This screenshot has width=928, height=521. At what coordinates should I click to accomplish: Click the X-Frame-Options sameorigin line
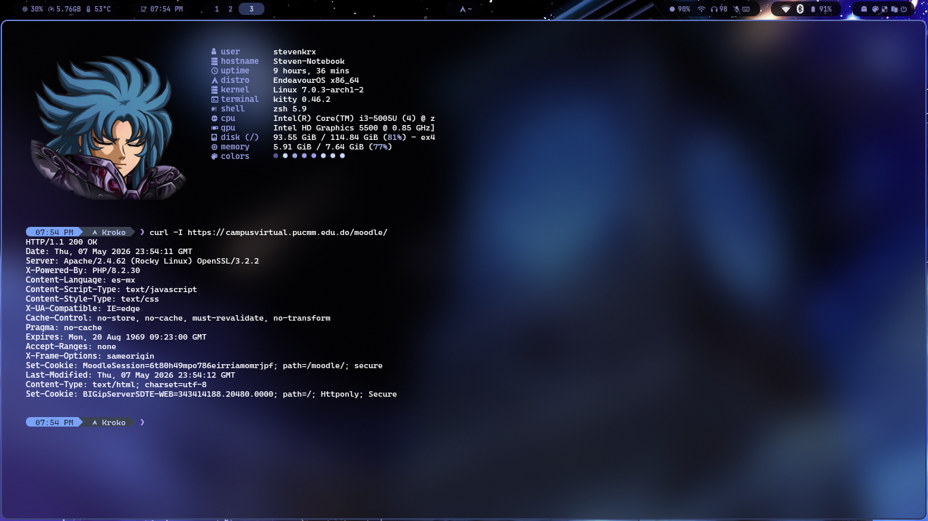click(90, 356)
